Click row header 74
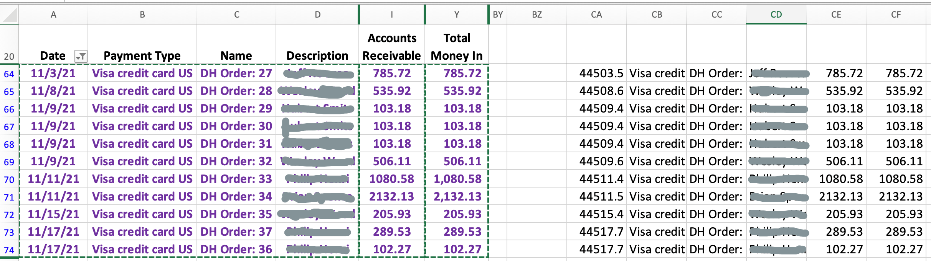The height and width of the screenshot is (261, 931). pyautogui.click(x=9, y=250)
